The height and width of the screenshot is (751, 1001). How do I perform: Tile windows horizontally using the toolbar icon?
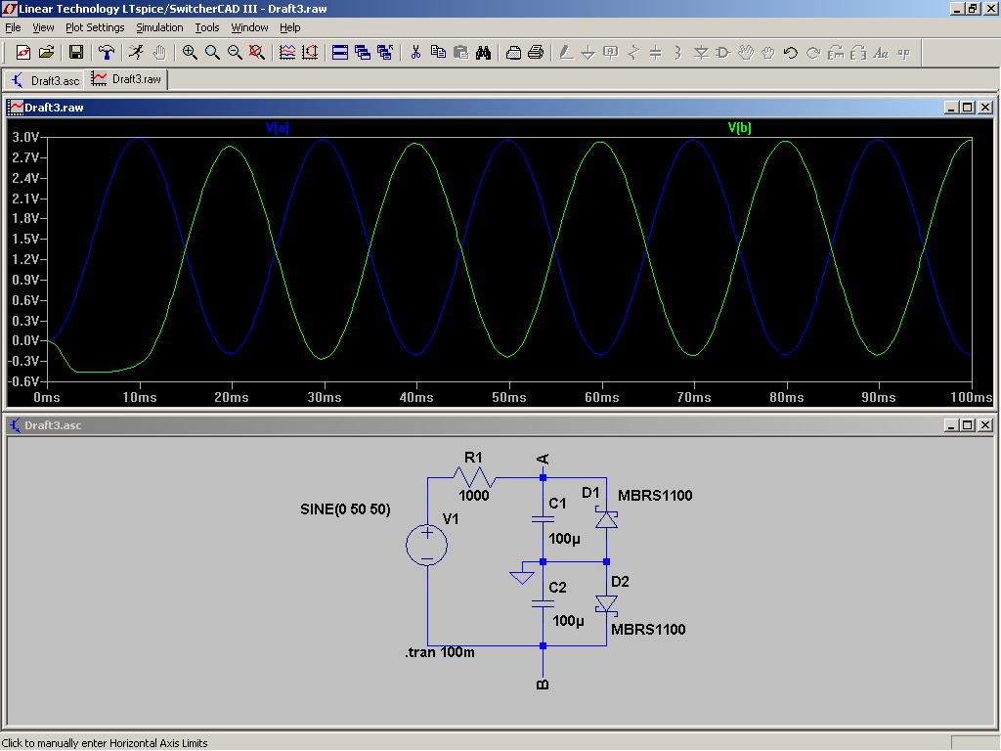[340, 53]
